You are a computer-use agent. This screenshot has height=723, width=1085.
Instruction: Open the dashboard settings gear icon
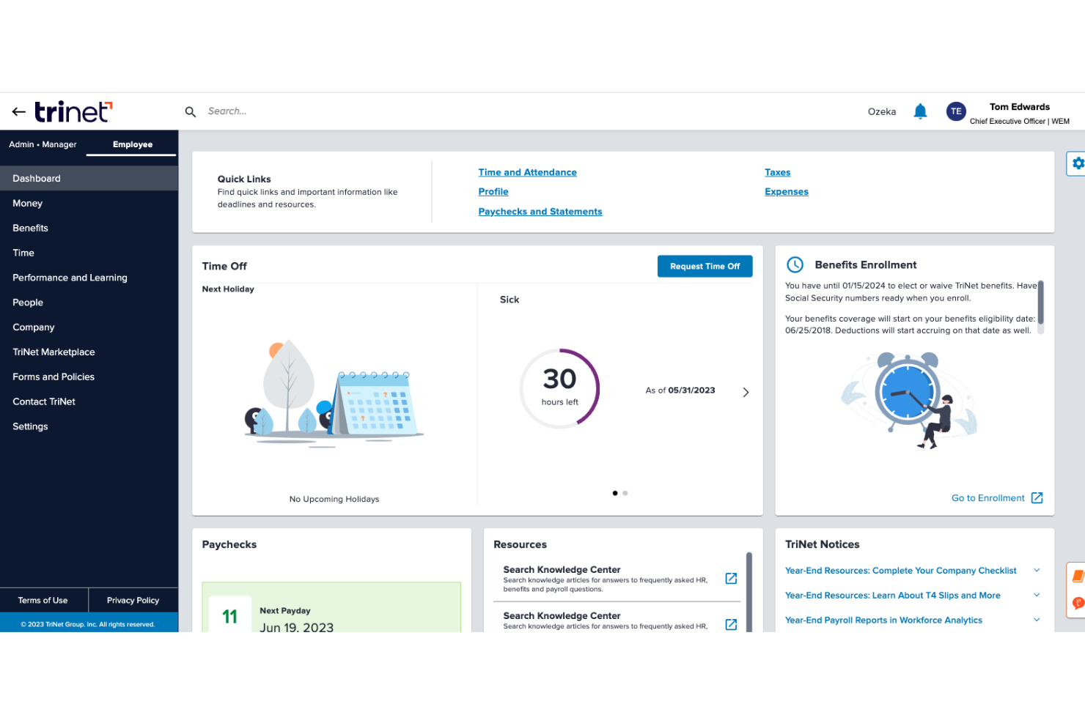(x=1077, y=163)
